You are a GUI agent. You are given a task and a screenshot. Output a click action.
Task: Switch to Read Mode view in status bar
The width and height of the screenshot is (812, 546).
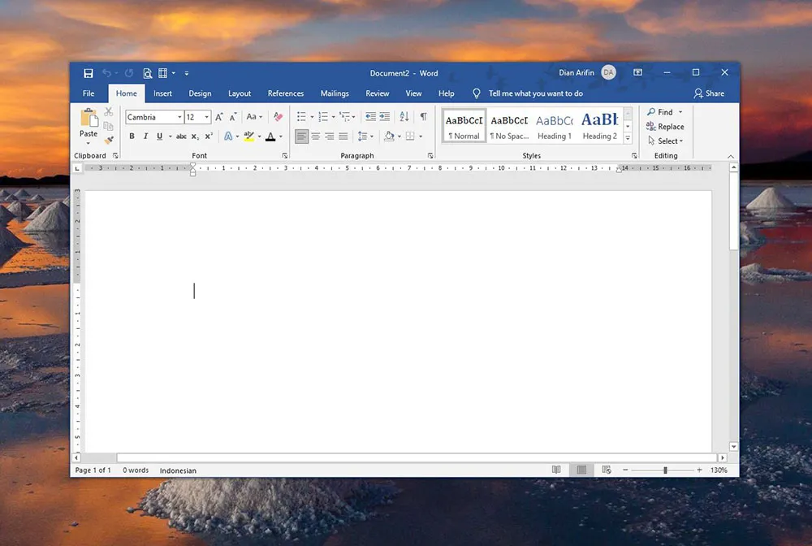[x=556, y=470]
